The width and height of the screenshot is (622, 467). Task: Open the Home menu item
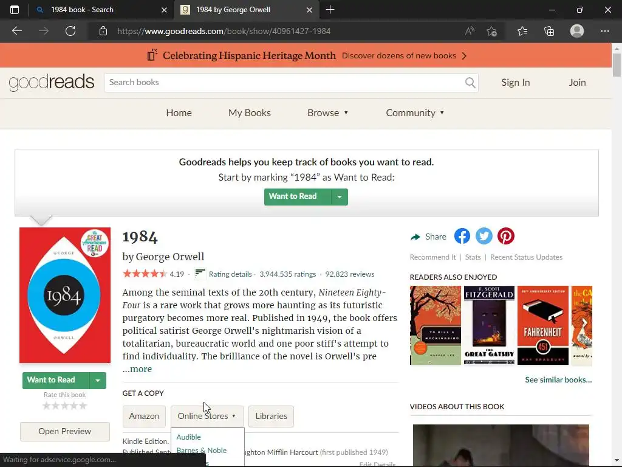[x=179, y=112]
